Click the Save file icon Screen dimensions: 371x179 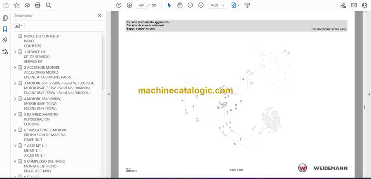point(6,5)
